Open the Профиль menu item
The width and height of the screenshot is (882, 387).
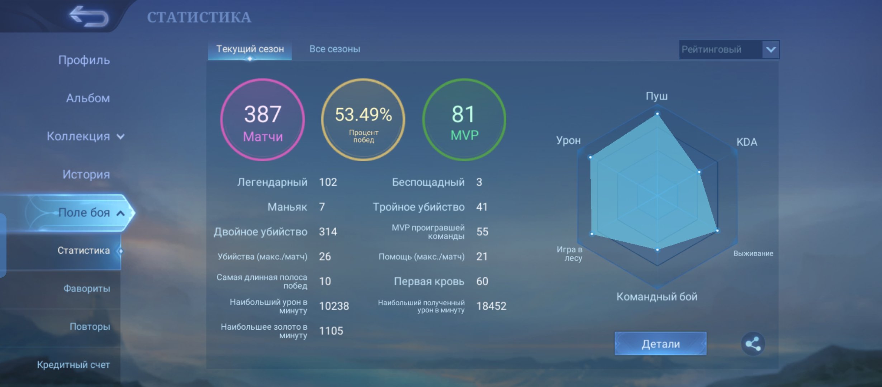pyautogui.click(x=84, y=60)
